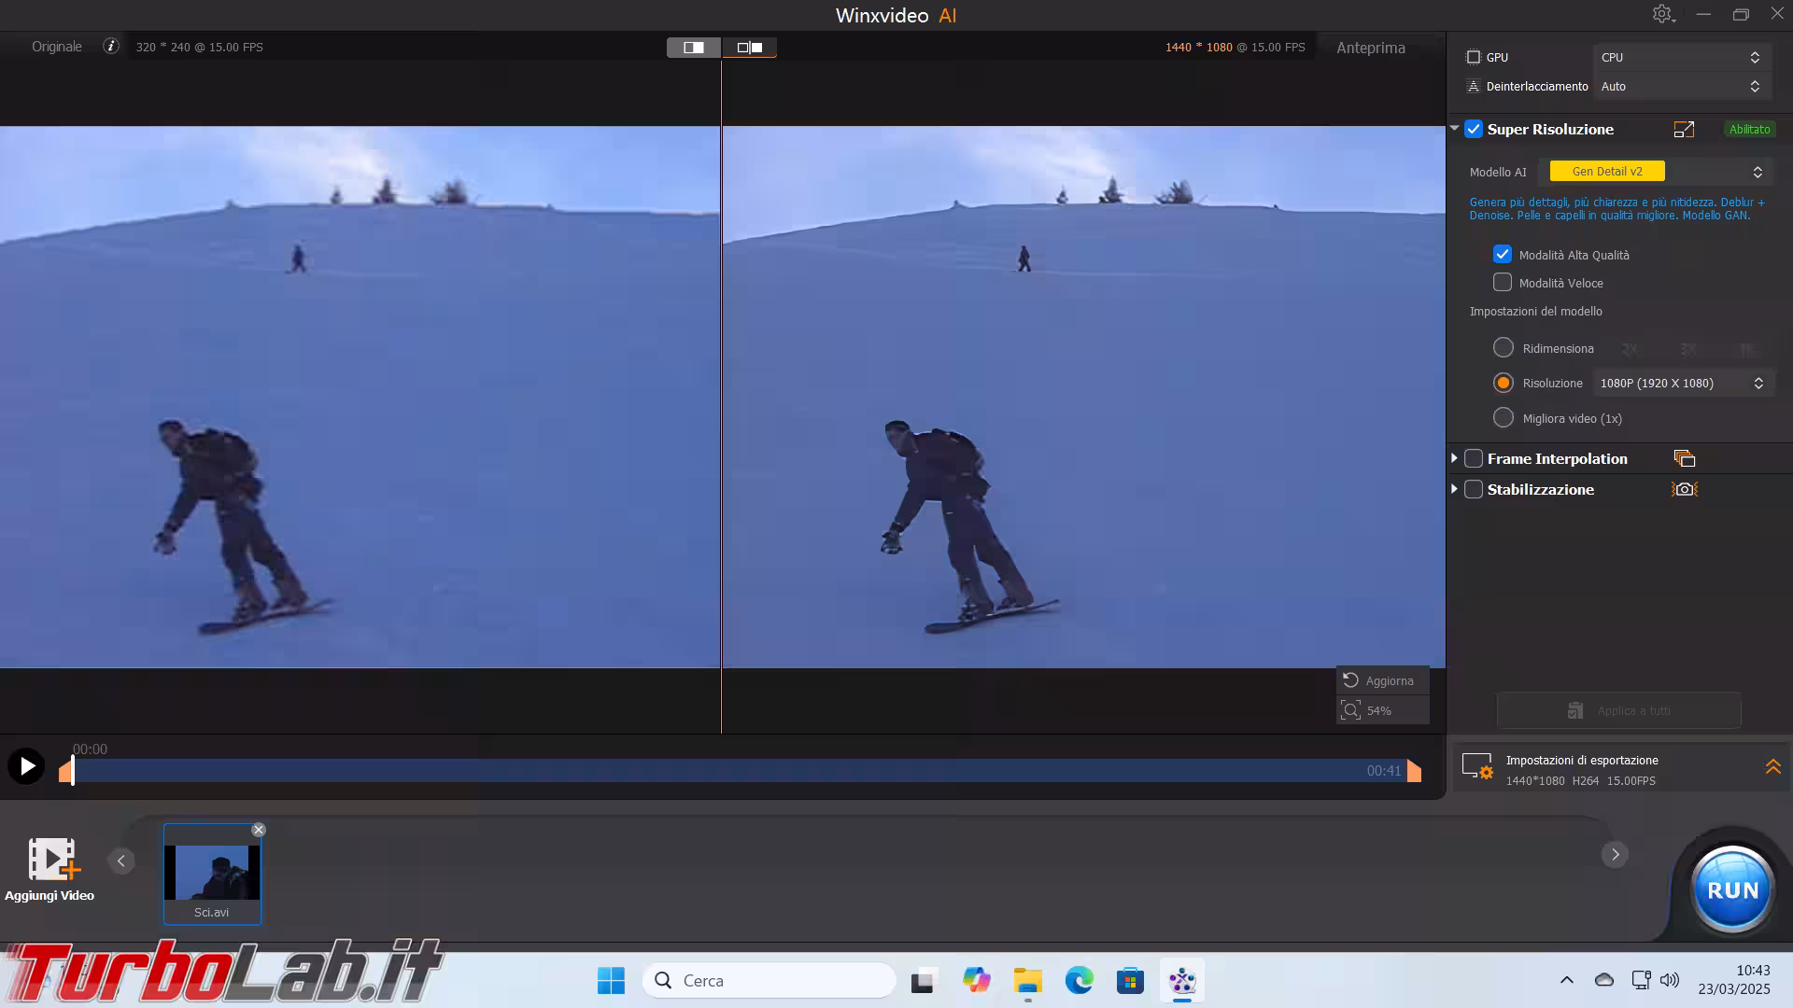Open settings gear in the title bar

pyautogui.click(x=1662, y=14)
